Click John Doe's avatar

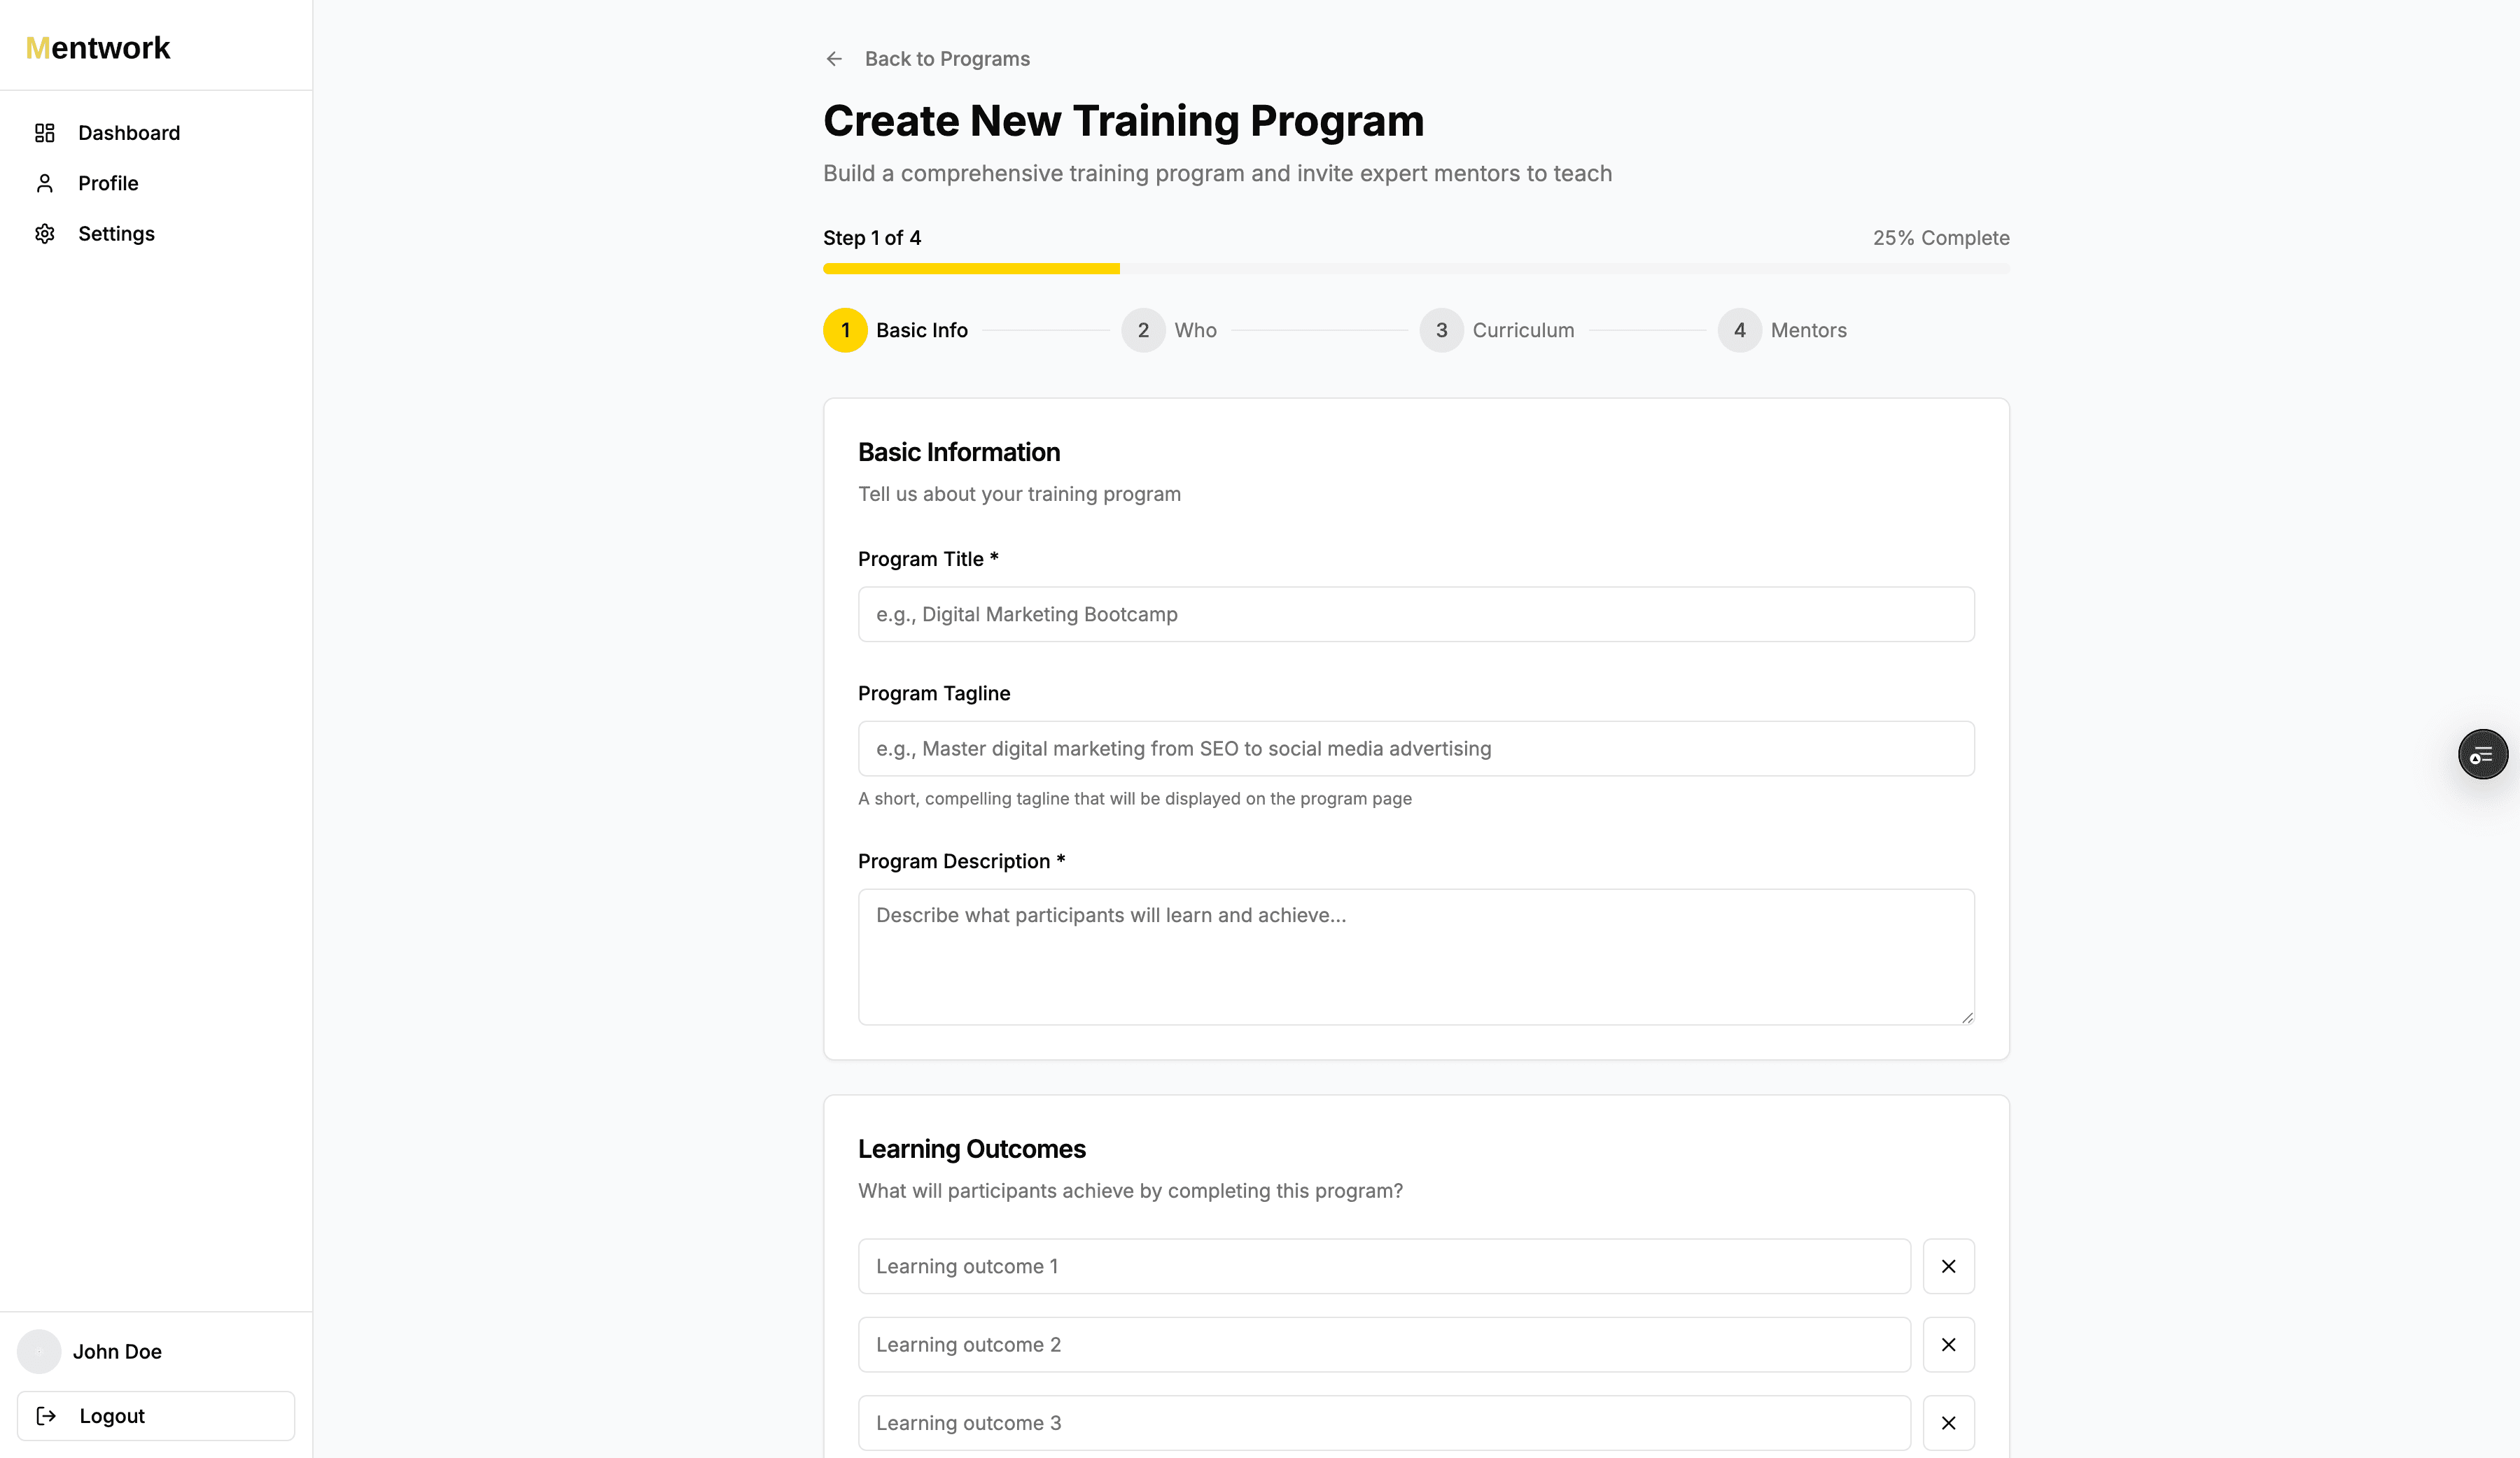(x=39, y=1351)
